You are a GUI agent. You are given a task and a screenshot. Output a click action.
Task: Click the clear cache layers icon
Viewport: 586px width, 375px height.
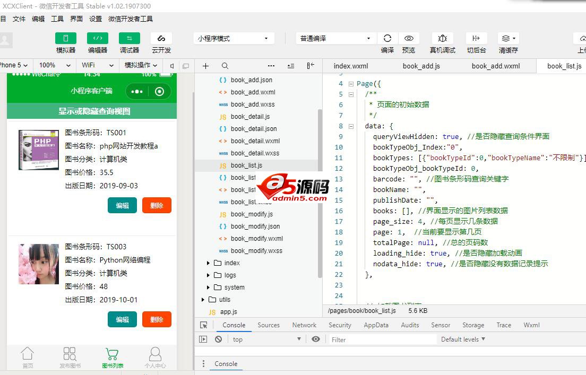tap(508, 38)
